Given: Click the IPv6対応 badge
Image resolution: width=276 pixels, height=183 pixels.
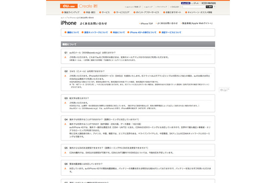Looking at the screenshot, I should 185,3.
